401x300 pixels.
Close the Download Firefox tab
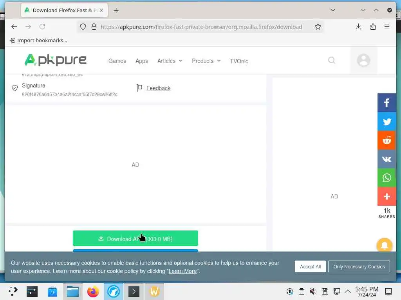point(101,10)
